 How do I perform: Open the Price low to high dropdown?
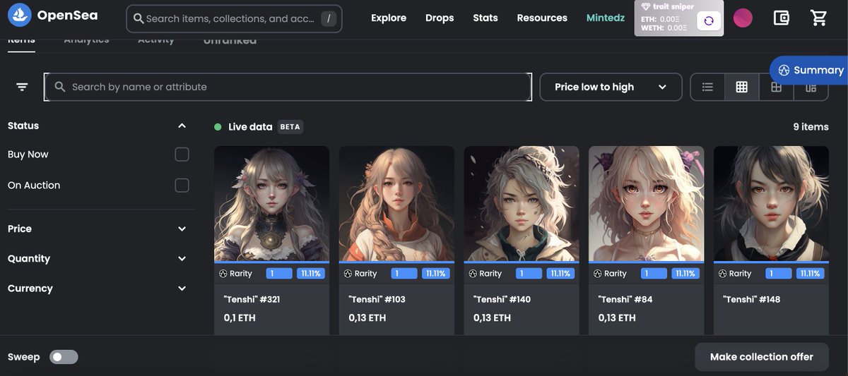(611, 87)
